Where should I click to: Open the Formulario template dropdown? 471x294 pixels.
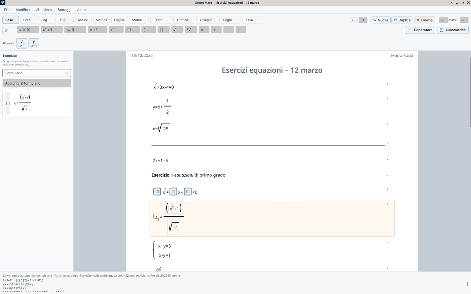pos(37,73)
